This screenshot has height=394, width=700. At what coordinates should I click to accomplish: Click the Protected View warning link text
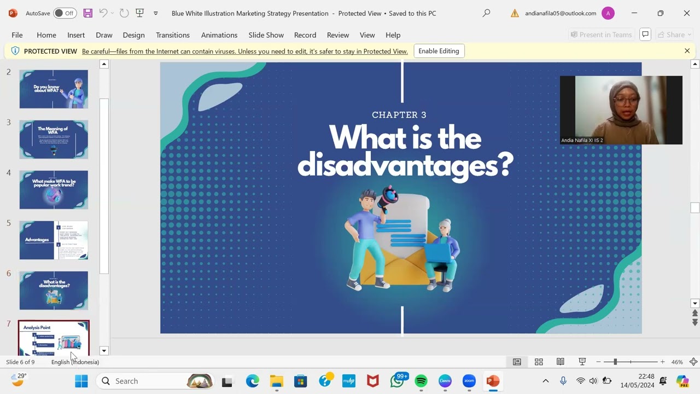point(245,51)
